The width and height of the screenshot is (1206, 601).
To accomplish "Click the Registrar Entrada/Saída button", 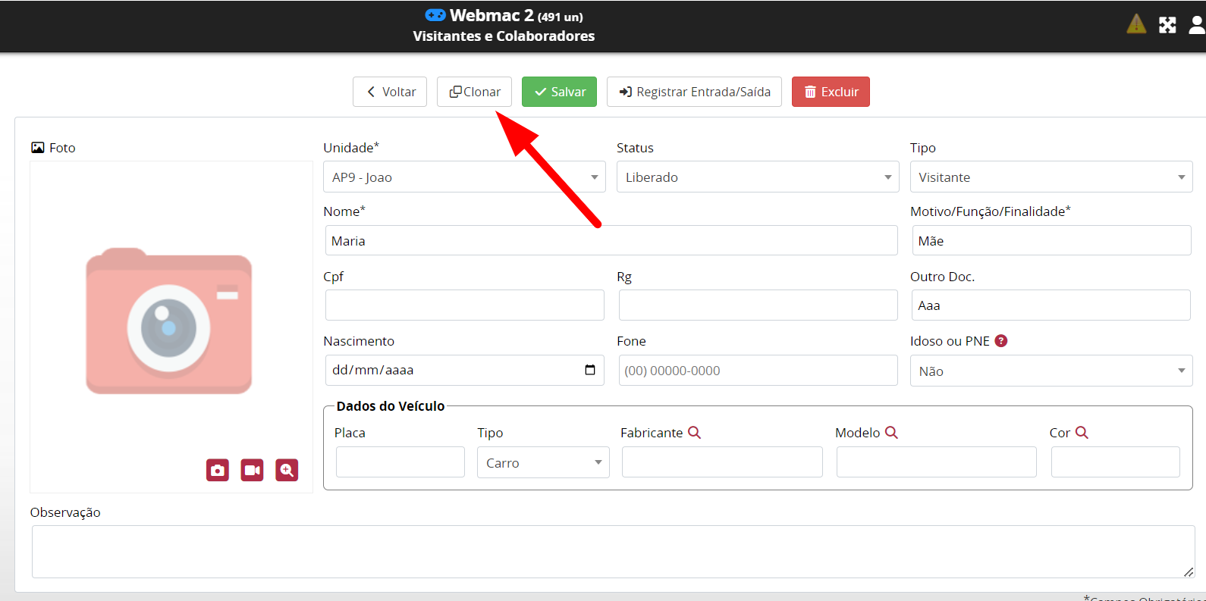I will tap(694, 92).
